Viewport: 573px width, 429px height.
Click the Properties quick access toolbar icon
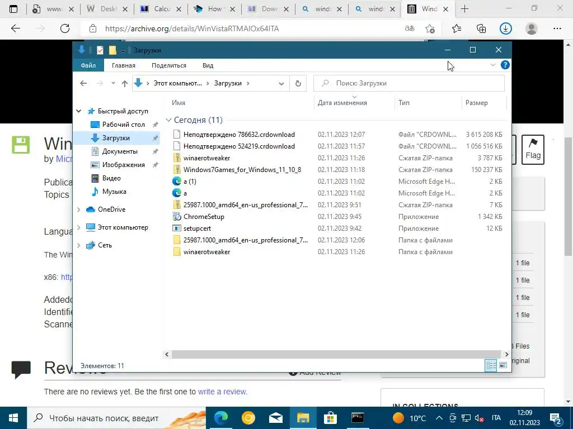[x=100, y=50]
